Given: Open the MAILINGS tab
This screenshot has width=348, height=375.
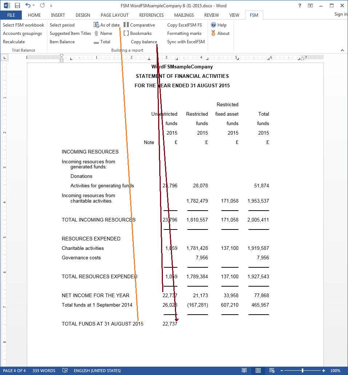Looking at the screenshot, I should 184,15.
